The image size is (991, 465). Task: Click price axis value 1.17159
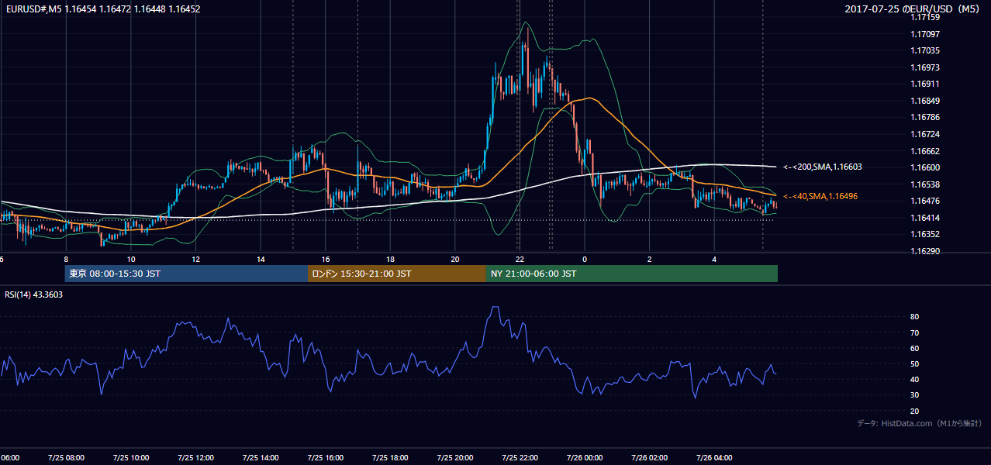point(926,17)
